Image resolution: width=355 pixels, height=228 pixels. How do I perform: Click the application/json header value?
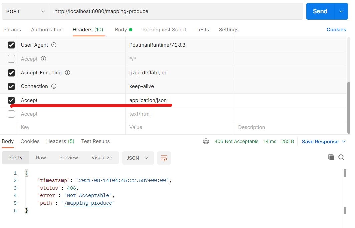[x=148, y=100]
